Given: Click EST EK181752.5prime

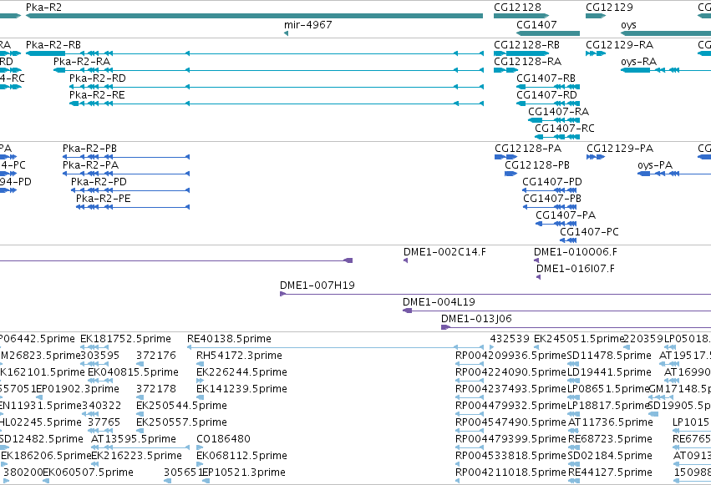Looking at the screenshot, I should tap(94, 347).
